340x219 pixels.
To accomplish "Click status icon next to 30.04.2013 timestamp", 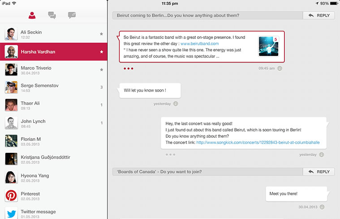I will point(322,207).
